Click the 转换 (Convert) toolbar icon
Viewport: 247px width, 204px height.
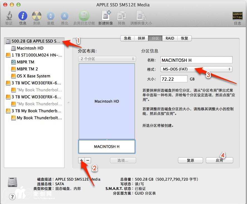click(x=122, y=16)
